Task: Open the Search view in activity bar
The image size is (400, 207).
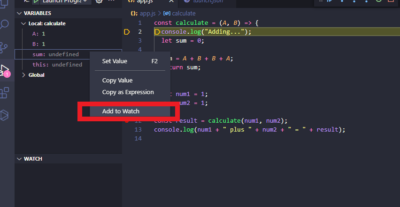Action: click(5, 24)
